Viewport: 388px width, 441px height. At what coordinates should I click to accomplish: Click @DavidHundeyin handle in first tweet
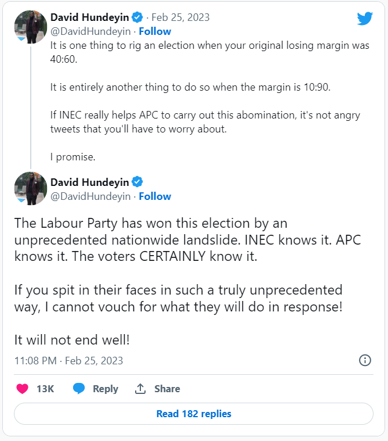[90, 31]
